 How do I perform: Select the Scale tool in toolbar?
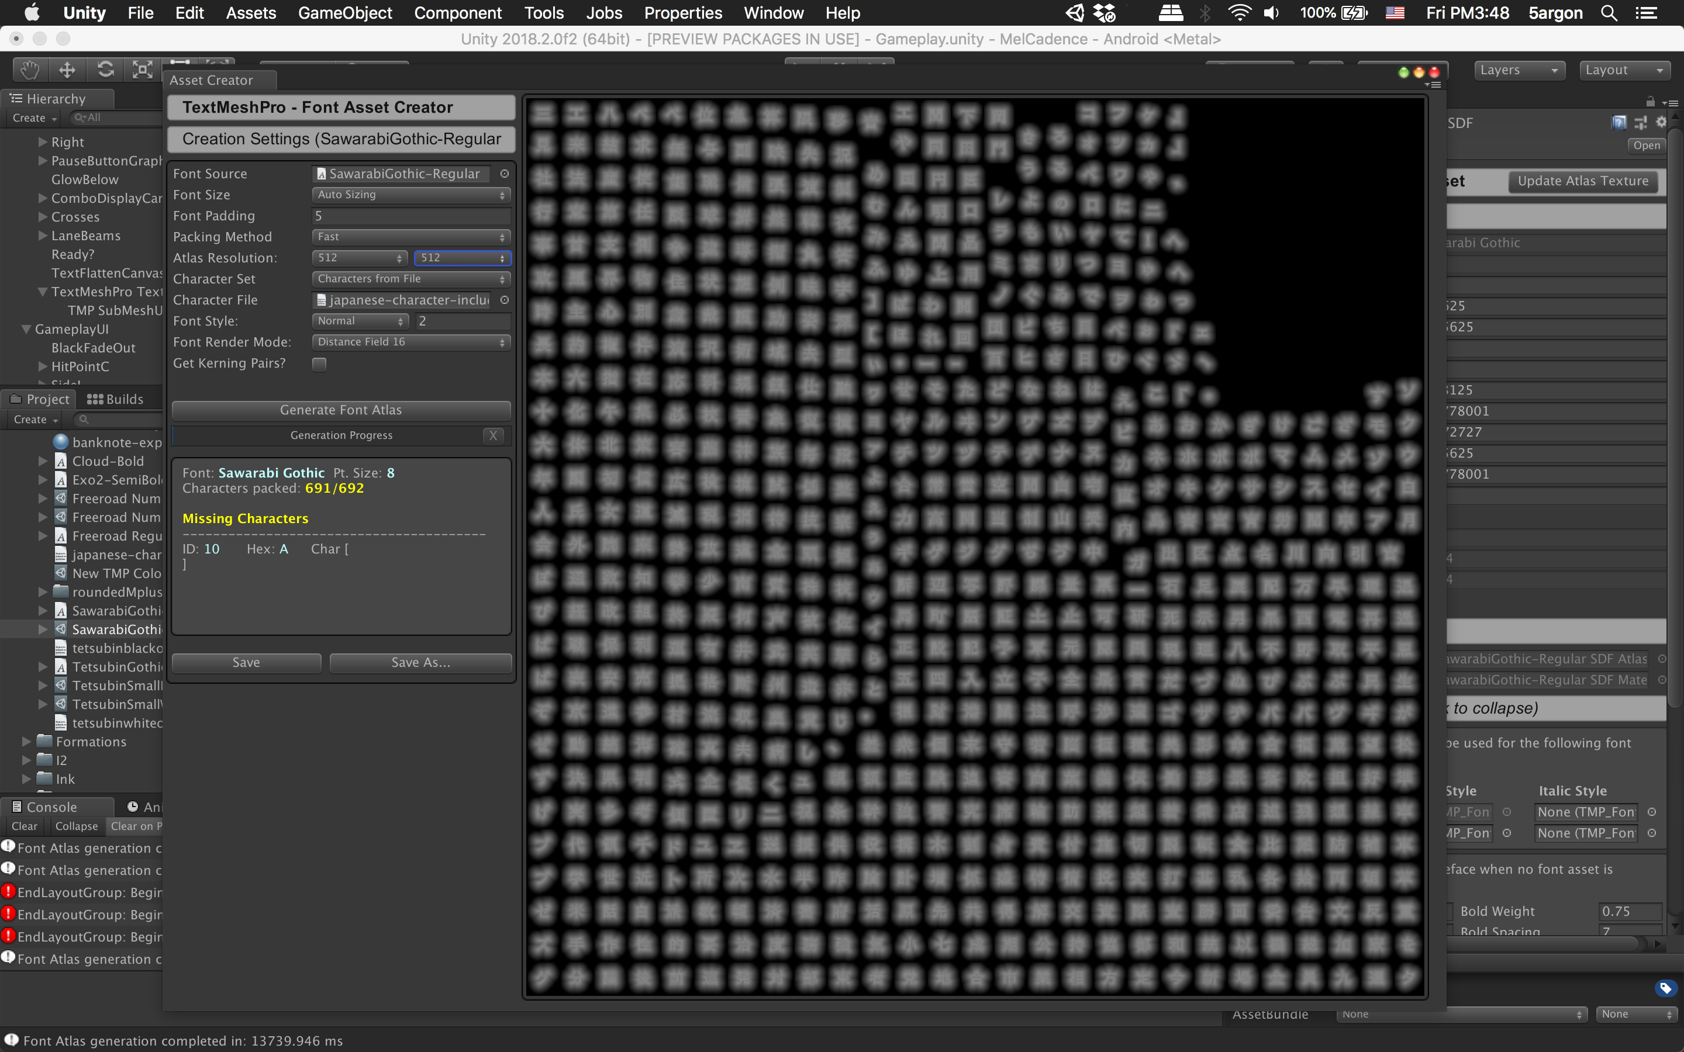click(x=143, y=70)
